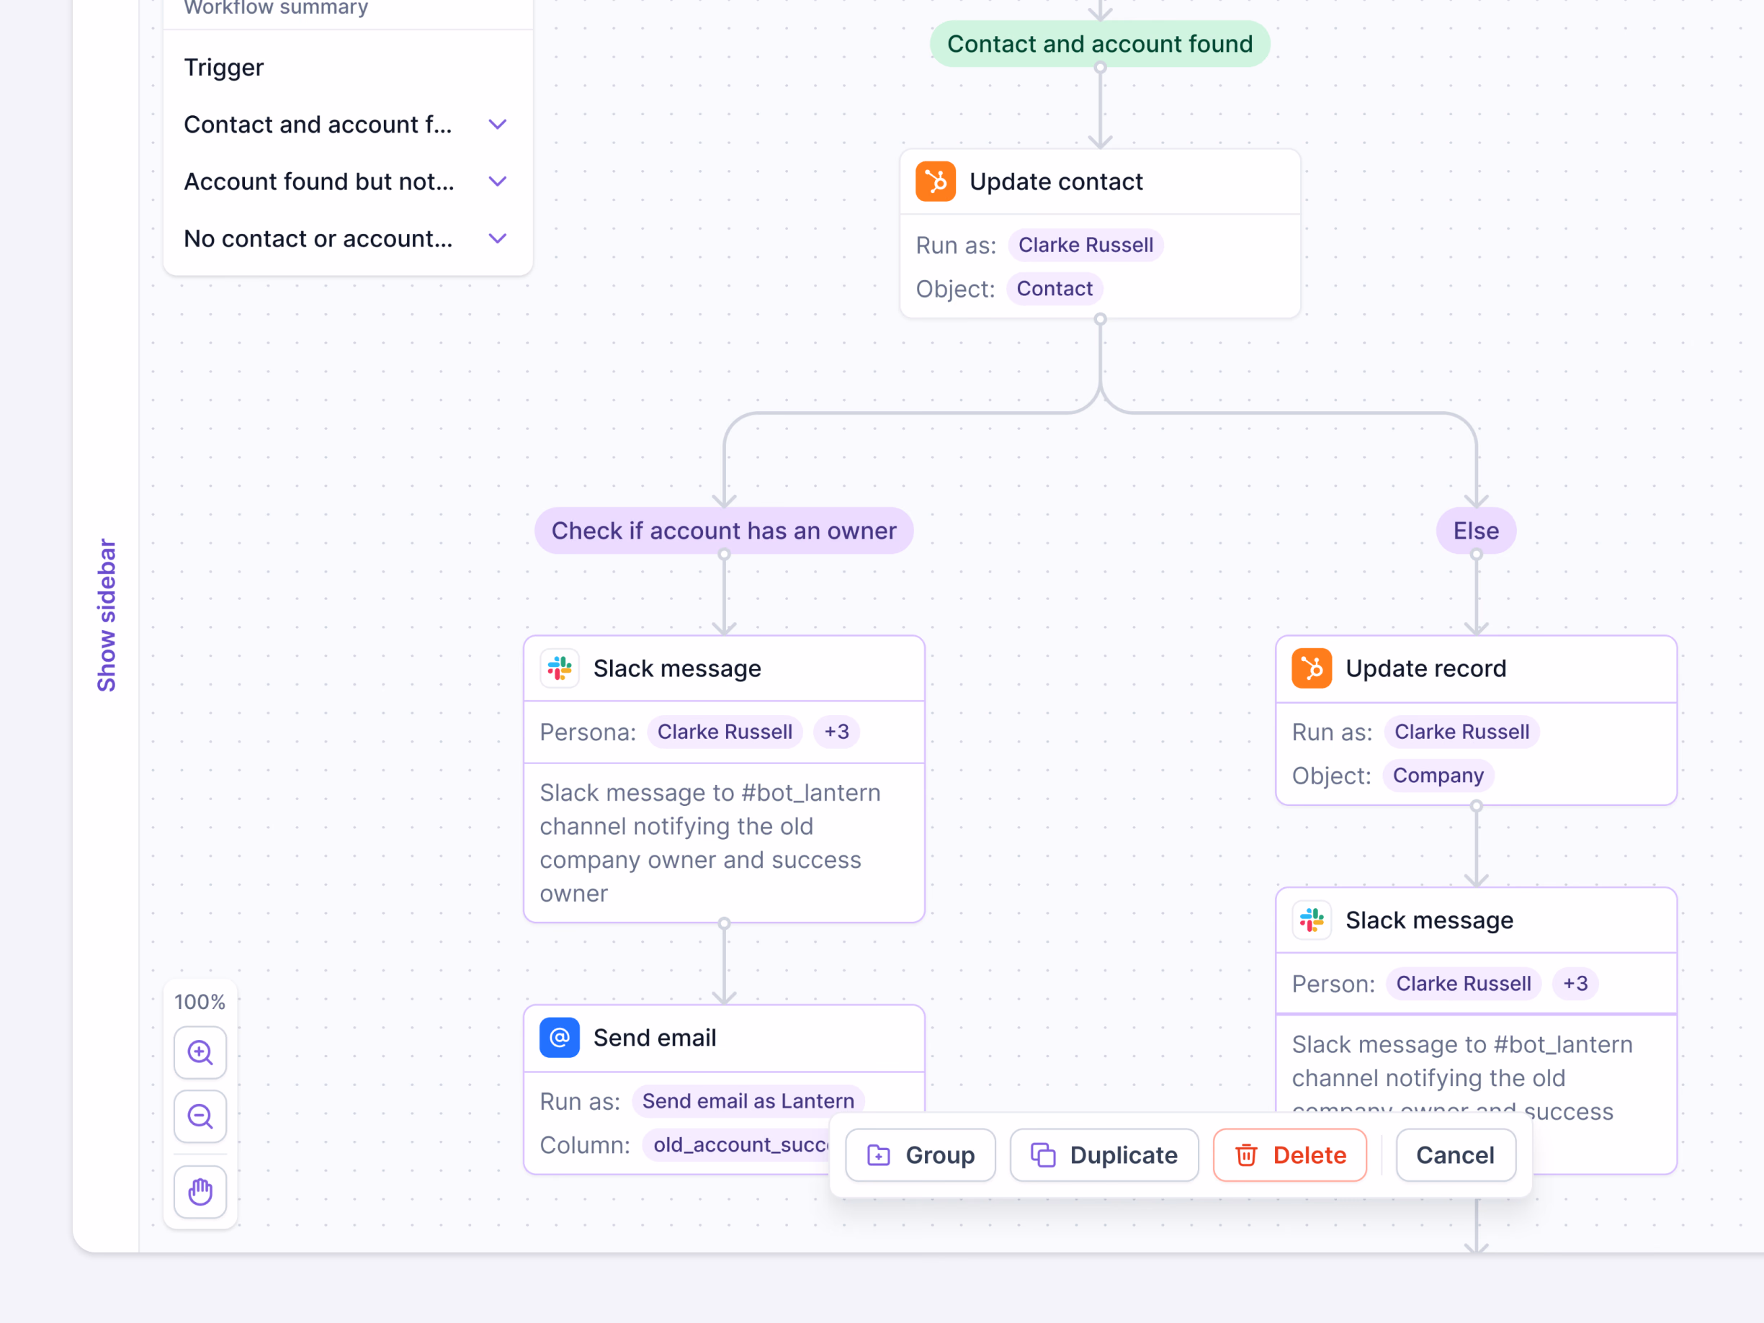Group the selected nodes
Image resolution: width=1764 pixels, height=1323 pixels.
pos(921,1154)
